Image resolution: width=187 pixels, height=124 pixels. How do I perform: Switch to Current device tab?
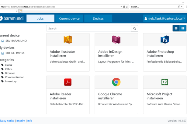[x=69, y=18]
